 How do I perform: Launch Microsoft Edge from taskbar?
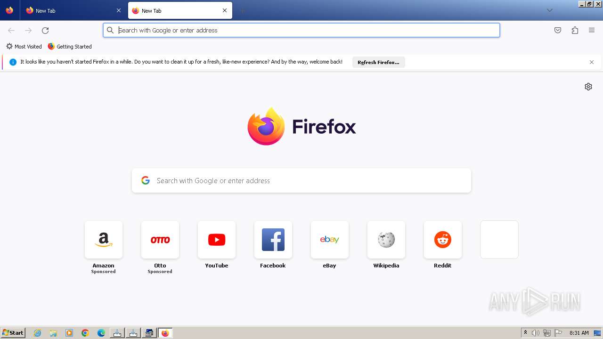tap(101, 333)
